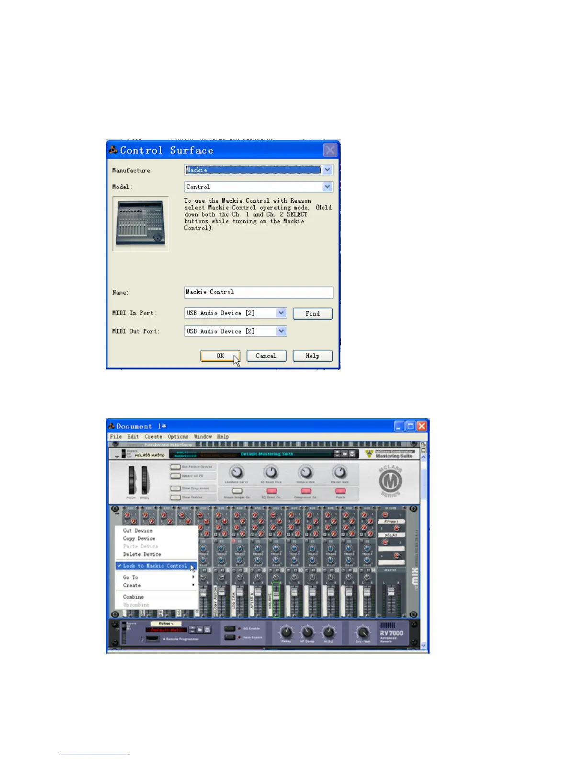This screenshot has width=586, height=759.
Task: Click the RV7000 patch select arrows
Action: (192, 630)
